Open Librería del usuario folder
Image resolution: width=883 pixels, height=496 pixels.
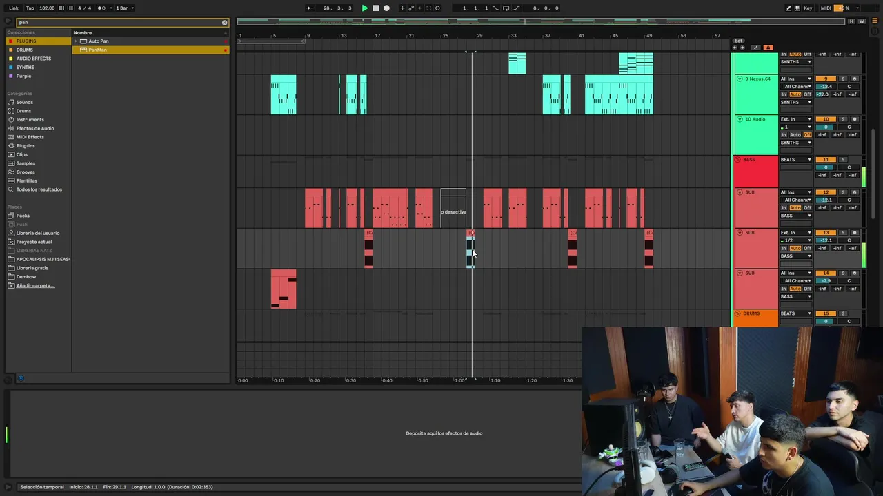pyautogui.click(x=38, y=233)
